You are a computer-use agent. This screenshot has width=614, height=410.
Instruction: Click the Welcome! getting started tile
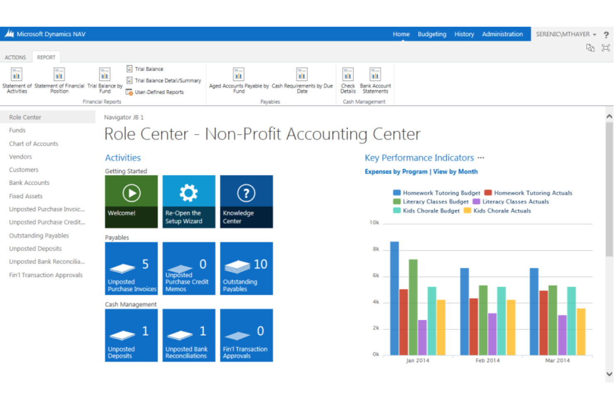click(x=131, y=201)
